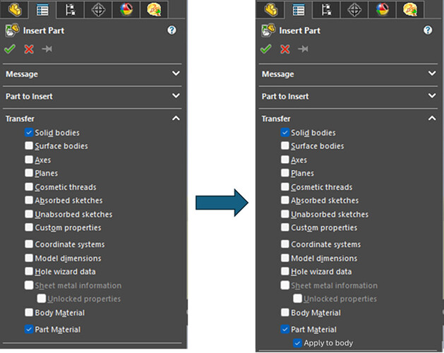Viewport: 444px width, 353px height.
Task: Click the pushpin icon in right panel
Action: [x=303, y=49]
